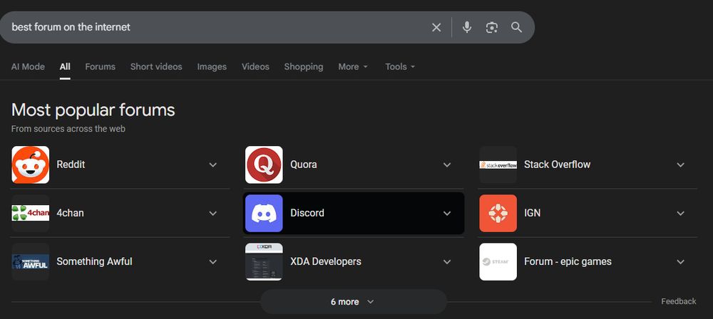Show 6 more forums
The width and height of the screenshot is (713, 319).
tap(354, 302)
